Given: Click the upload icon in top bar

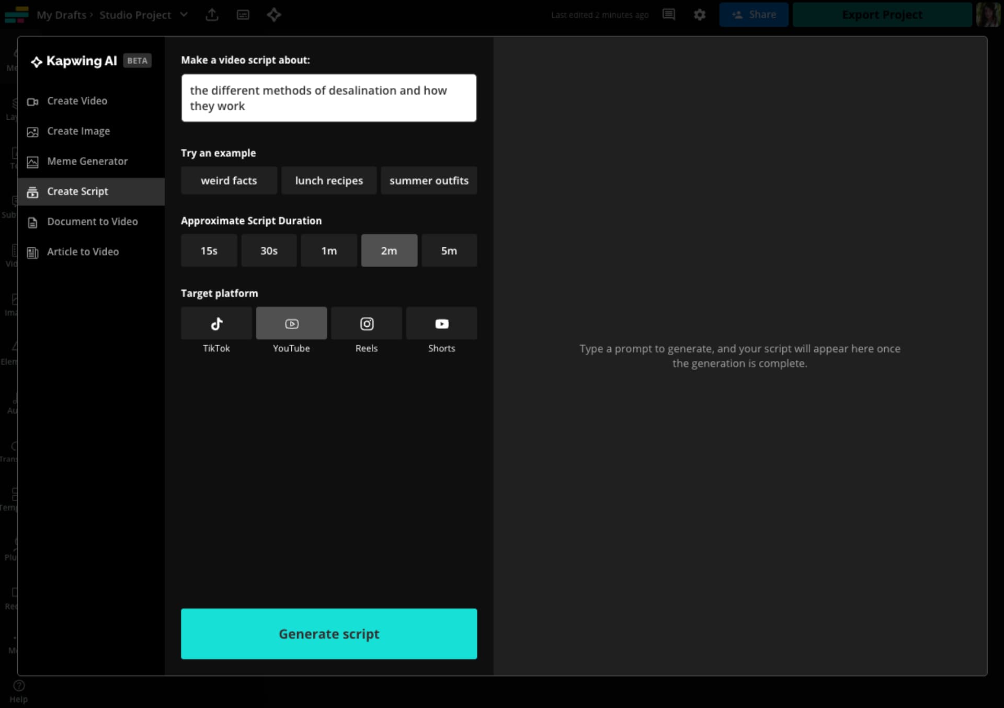Looking at the screenshot, I should pos(212,15).
